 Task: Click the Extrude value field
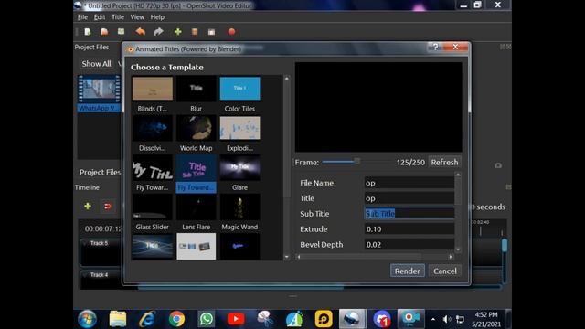[x=409, y=229]
